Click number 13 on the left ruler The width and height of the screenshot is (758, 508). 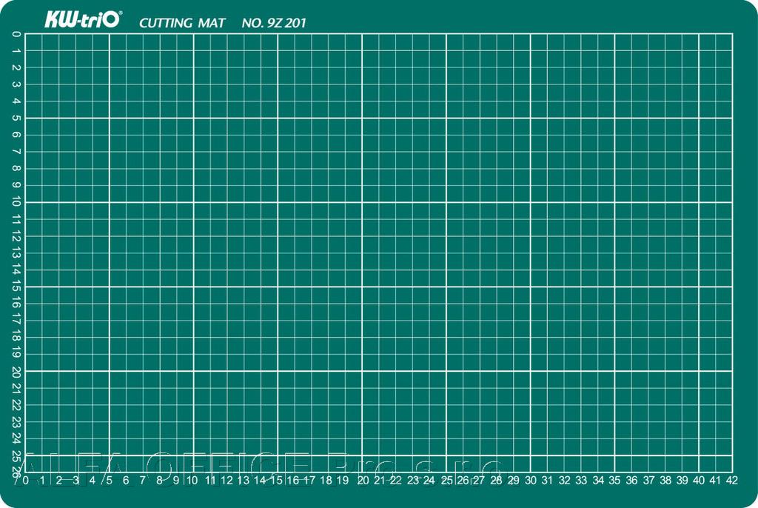(x=16, y=253)
